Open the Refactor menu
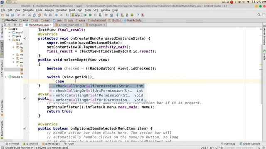Image resolution: width=266 pixels, height=149 pixels. pos(62,10)
